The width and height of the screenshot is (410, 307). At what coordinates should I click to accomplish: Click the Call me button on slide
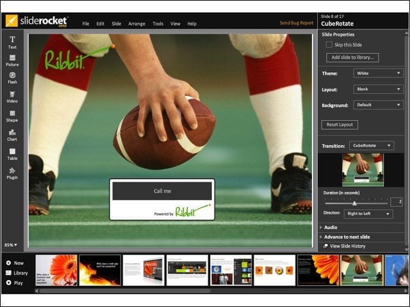click(x=162, y=191)
